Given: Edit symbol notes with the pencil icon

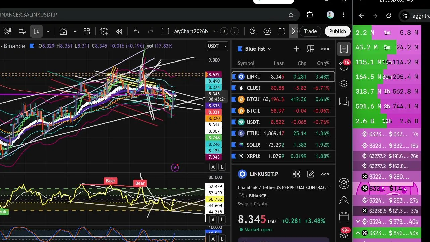Looking at the screenshot, I should click(311, 174).
